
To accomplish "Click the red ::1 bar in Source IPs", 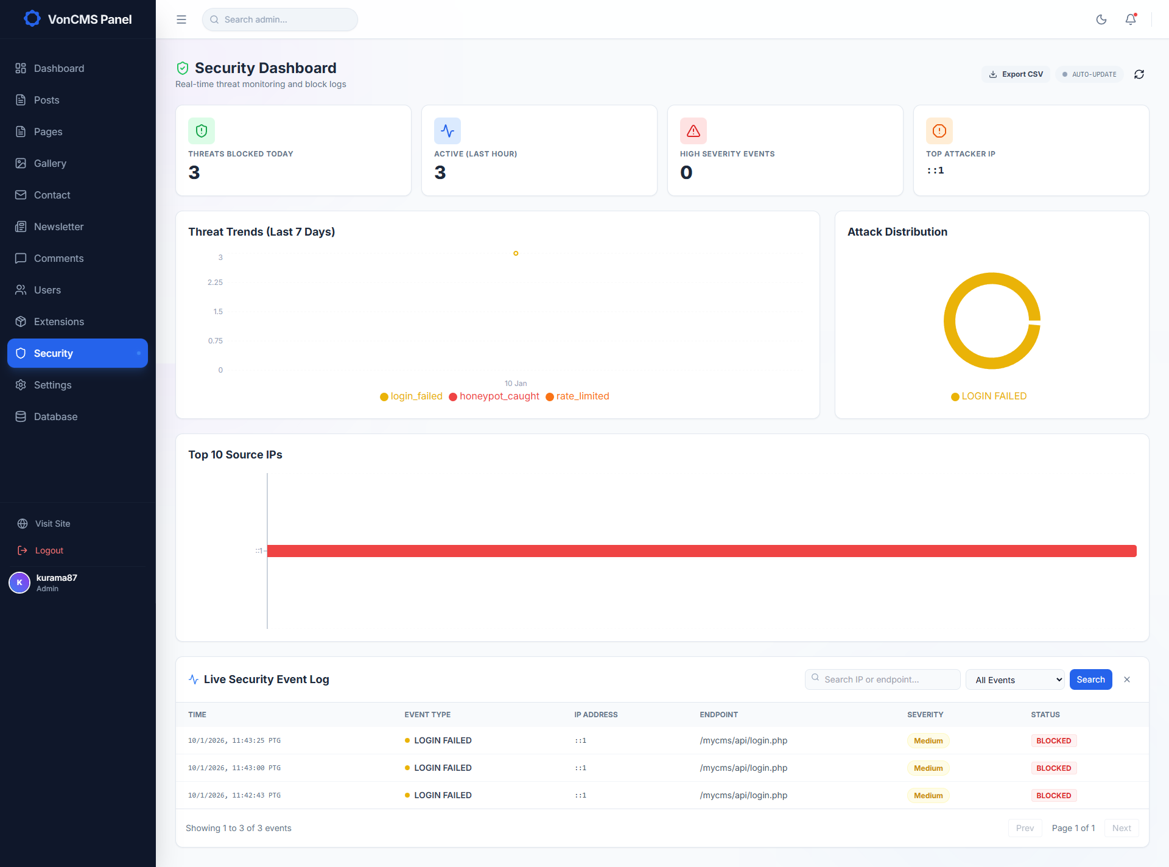I will point(701,551).
